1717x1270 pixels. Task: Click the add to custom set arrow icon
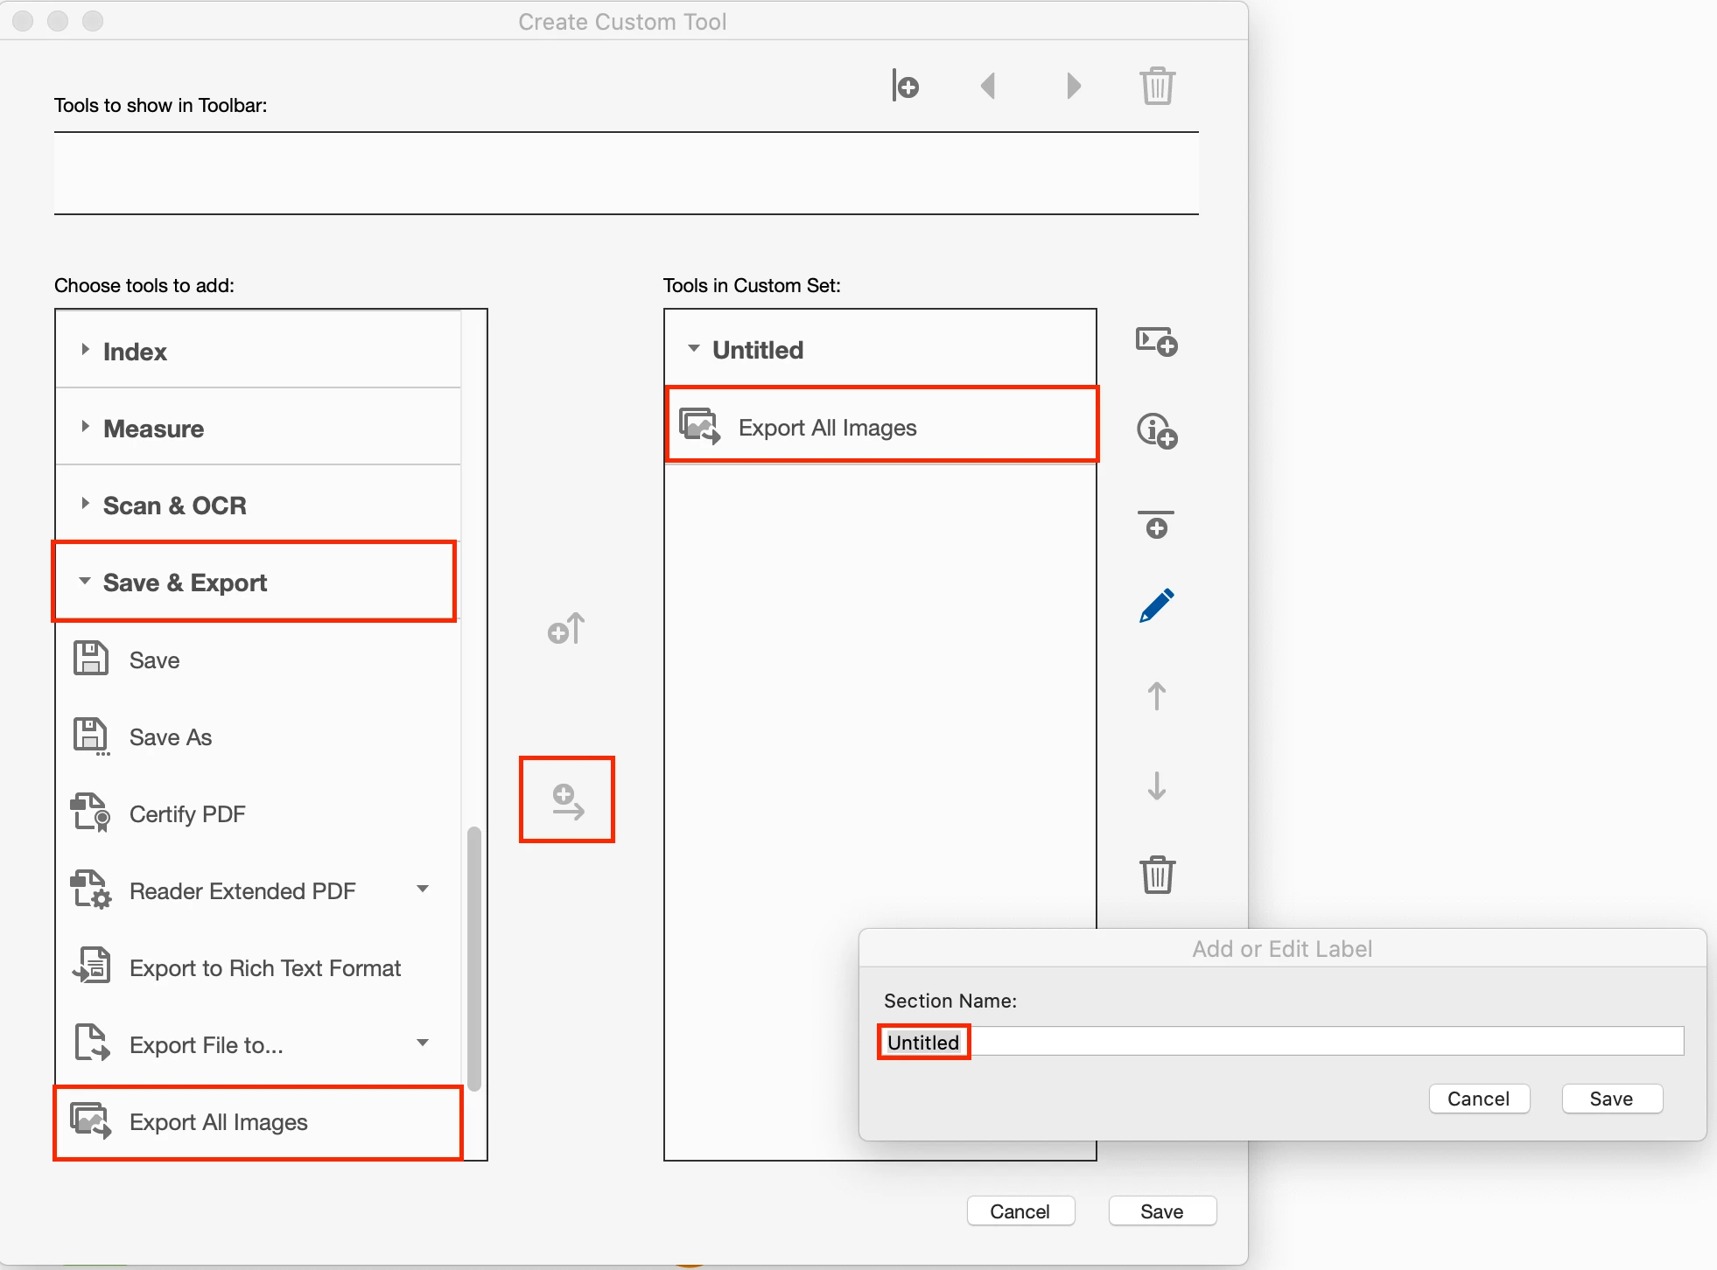click(567, 800)
